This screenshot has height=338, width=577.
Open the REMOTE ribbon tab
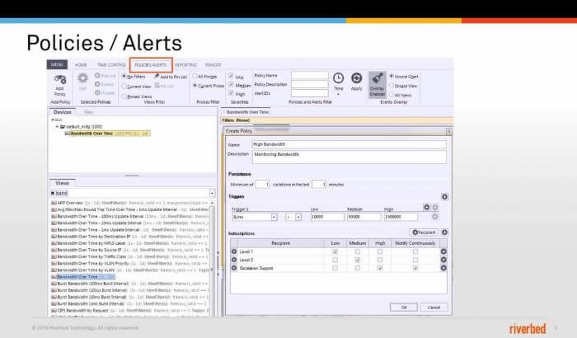pos(213,65)
